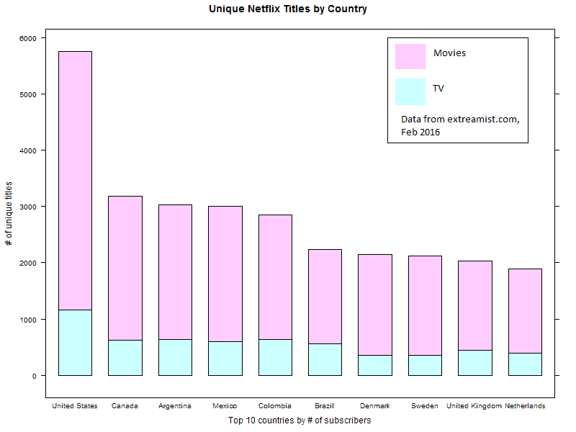Select the '2000' y-axis tick label

[x=28, y=263]
